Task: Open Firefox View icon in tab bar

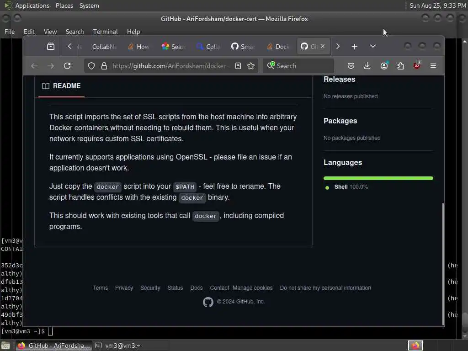Action: point(51,46)
